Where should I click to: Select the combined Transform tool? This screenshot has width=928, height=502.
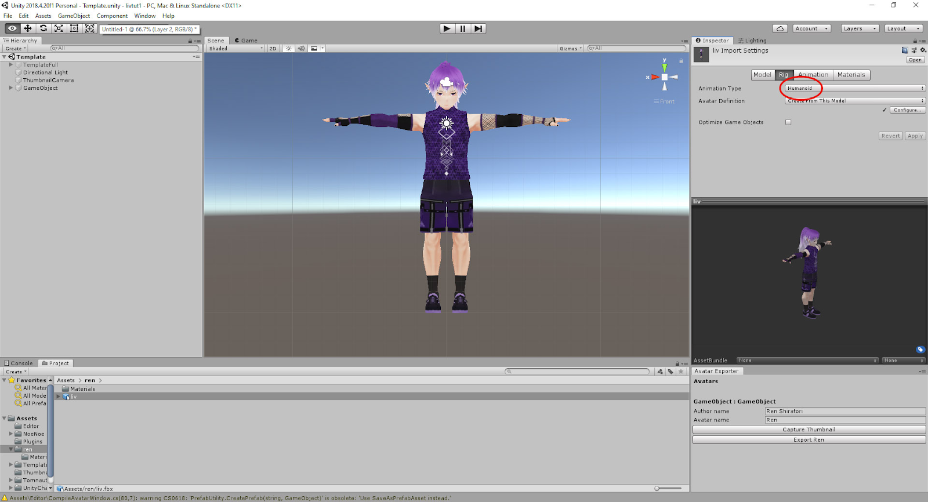click(x=89, y=28)
